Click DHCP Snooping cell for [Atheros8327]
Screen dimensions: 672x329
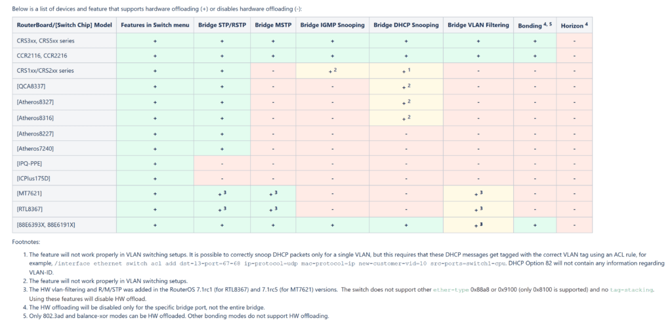(406, 102)
